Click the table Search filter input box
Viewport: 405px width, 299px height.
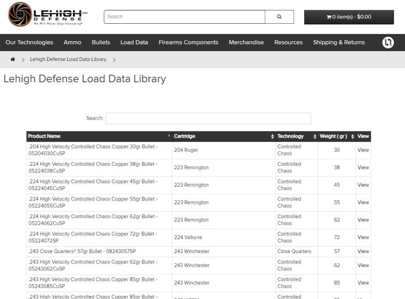coord(208,118)
